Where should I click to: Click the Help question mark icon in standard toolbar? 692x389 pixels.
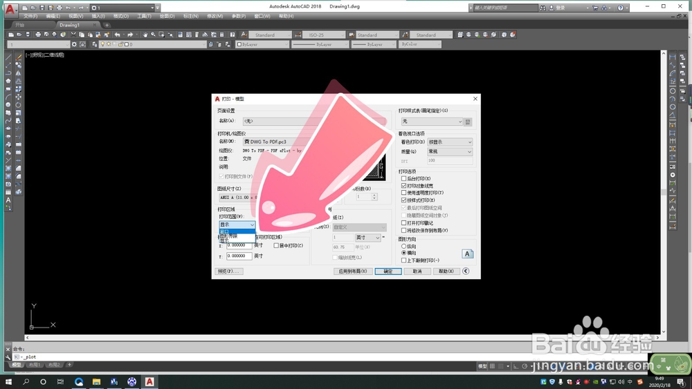(233, 35)
